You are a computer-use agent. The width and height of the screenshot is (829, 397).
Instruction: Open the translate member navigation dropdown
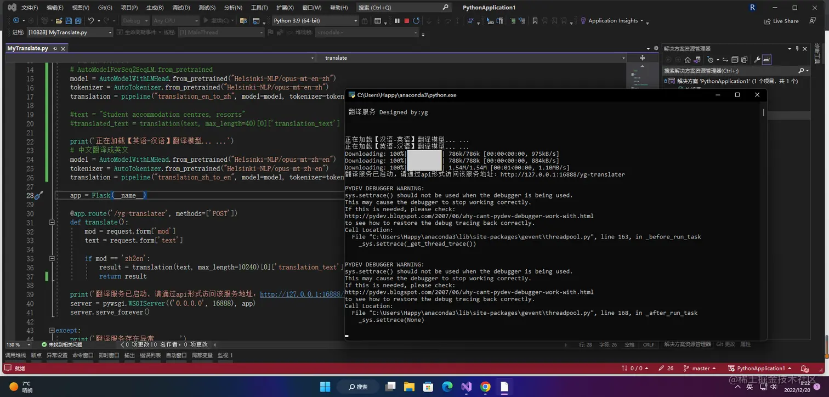click(x=472, y=58)
